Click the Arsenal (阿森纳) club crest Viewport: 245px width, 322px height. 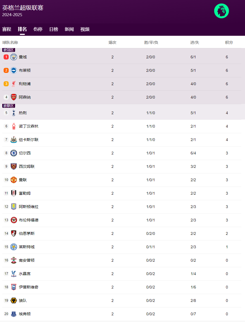tap(14, 97)
